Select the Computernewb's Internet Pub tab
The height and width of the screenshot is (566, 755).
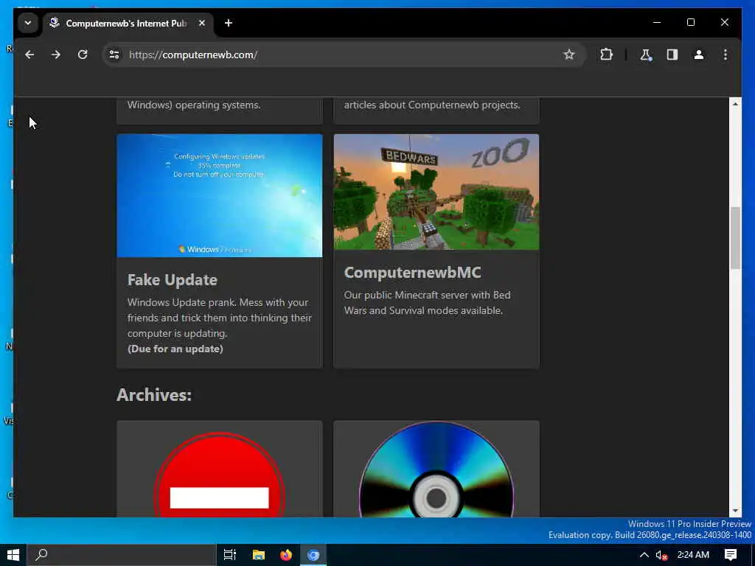(x=125, y=23)
